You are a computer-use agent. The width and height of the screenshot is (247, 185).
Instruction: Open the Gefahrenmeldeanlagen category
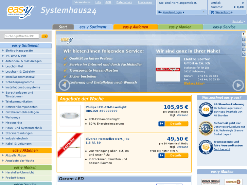point(26,112)
